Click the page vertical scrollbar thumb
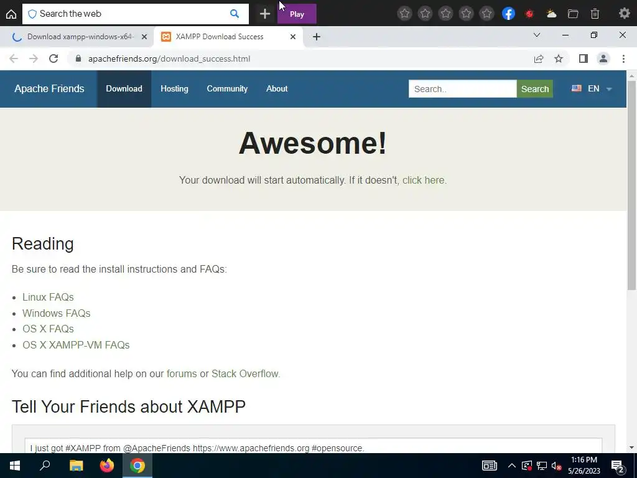The height and width of the screenshot is (478, 637). pos(631,185)
